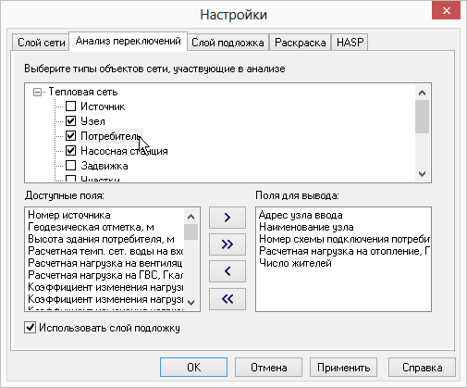Screen dimensions: 467x388
Task: Confirm settings with OK button
Action: click(193, 368)
